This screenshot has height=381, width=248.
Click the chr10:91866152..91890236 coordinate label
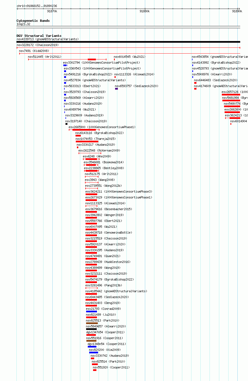tap(37, 6)
